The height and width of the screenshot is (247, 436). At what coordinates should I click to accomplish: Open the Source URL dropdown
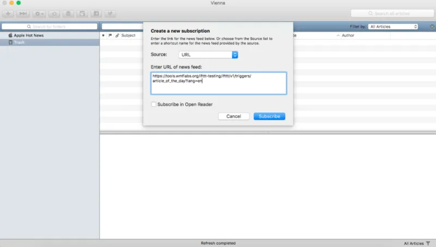(208, 55)
